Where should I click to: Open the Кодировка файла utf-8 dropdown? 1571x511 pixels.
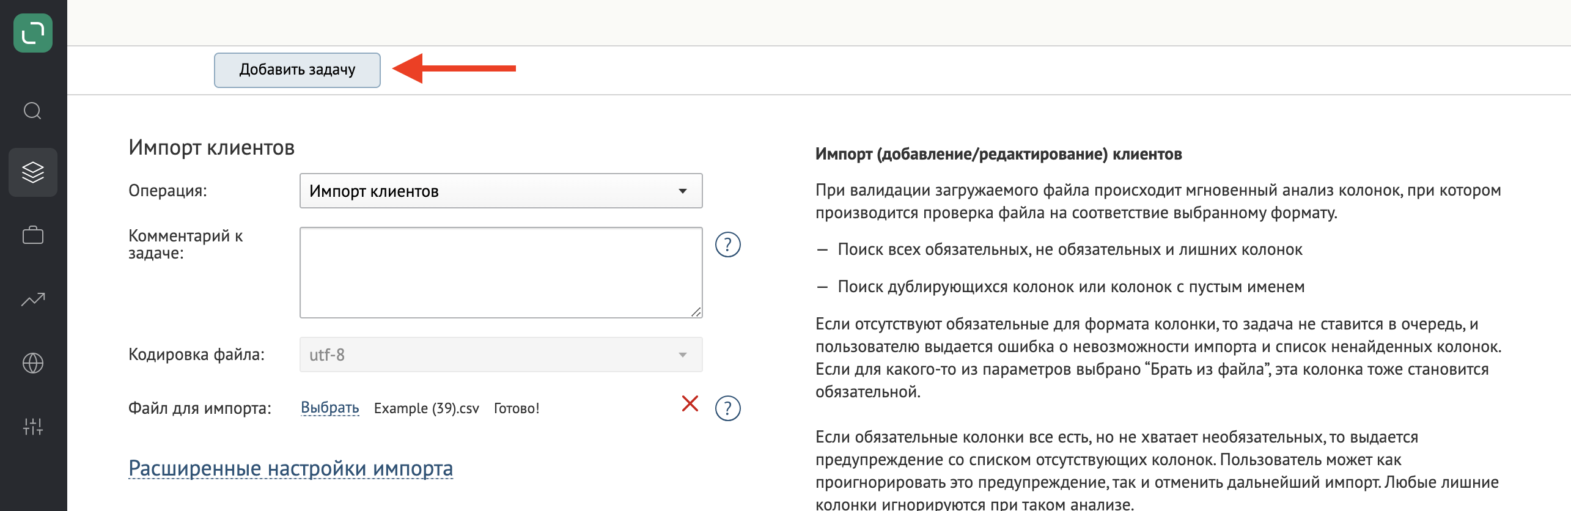501,355
